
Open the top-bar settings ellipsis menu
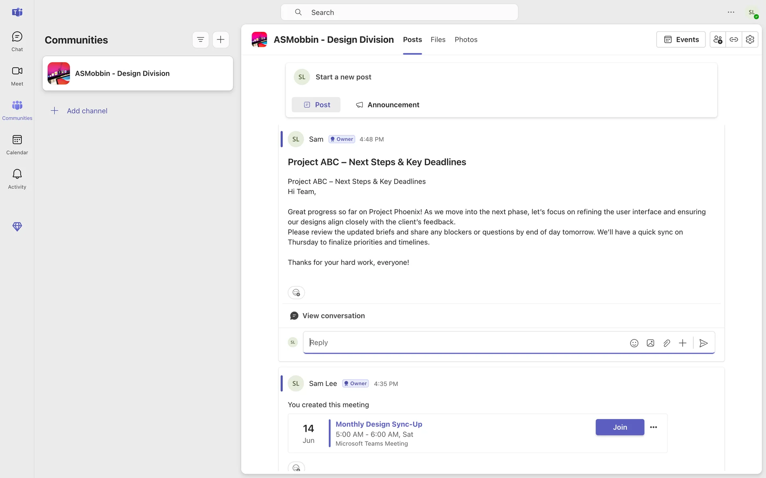[731, 12]
